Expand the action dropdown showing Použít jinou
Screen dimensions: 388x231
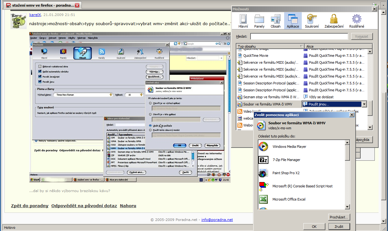pos(364,104)
